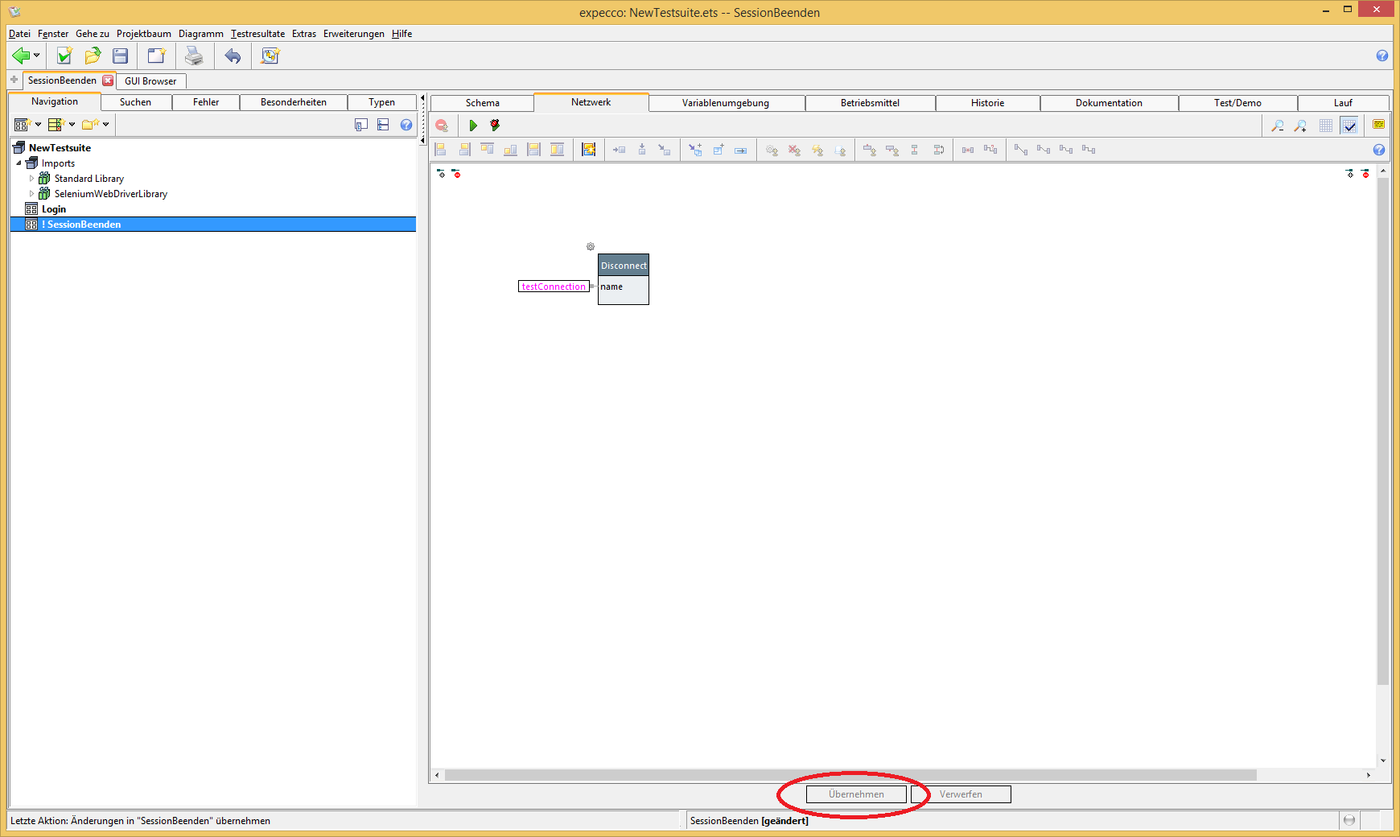Image resolution: width=1400 pixels, height=837 pixels.
Task: Expand the Standard Library node
Action: tap(32, 179)
